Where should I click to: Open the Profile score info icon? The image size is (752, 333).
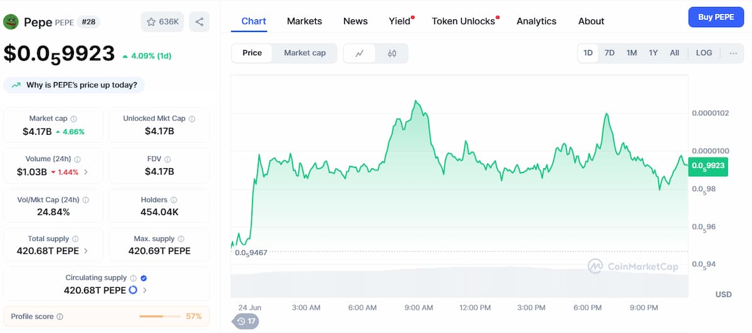pyautogui.click(x=60, y=317)
